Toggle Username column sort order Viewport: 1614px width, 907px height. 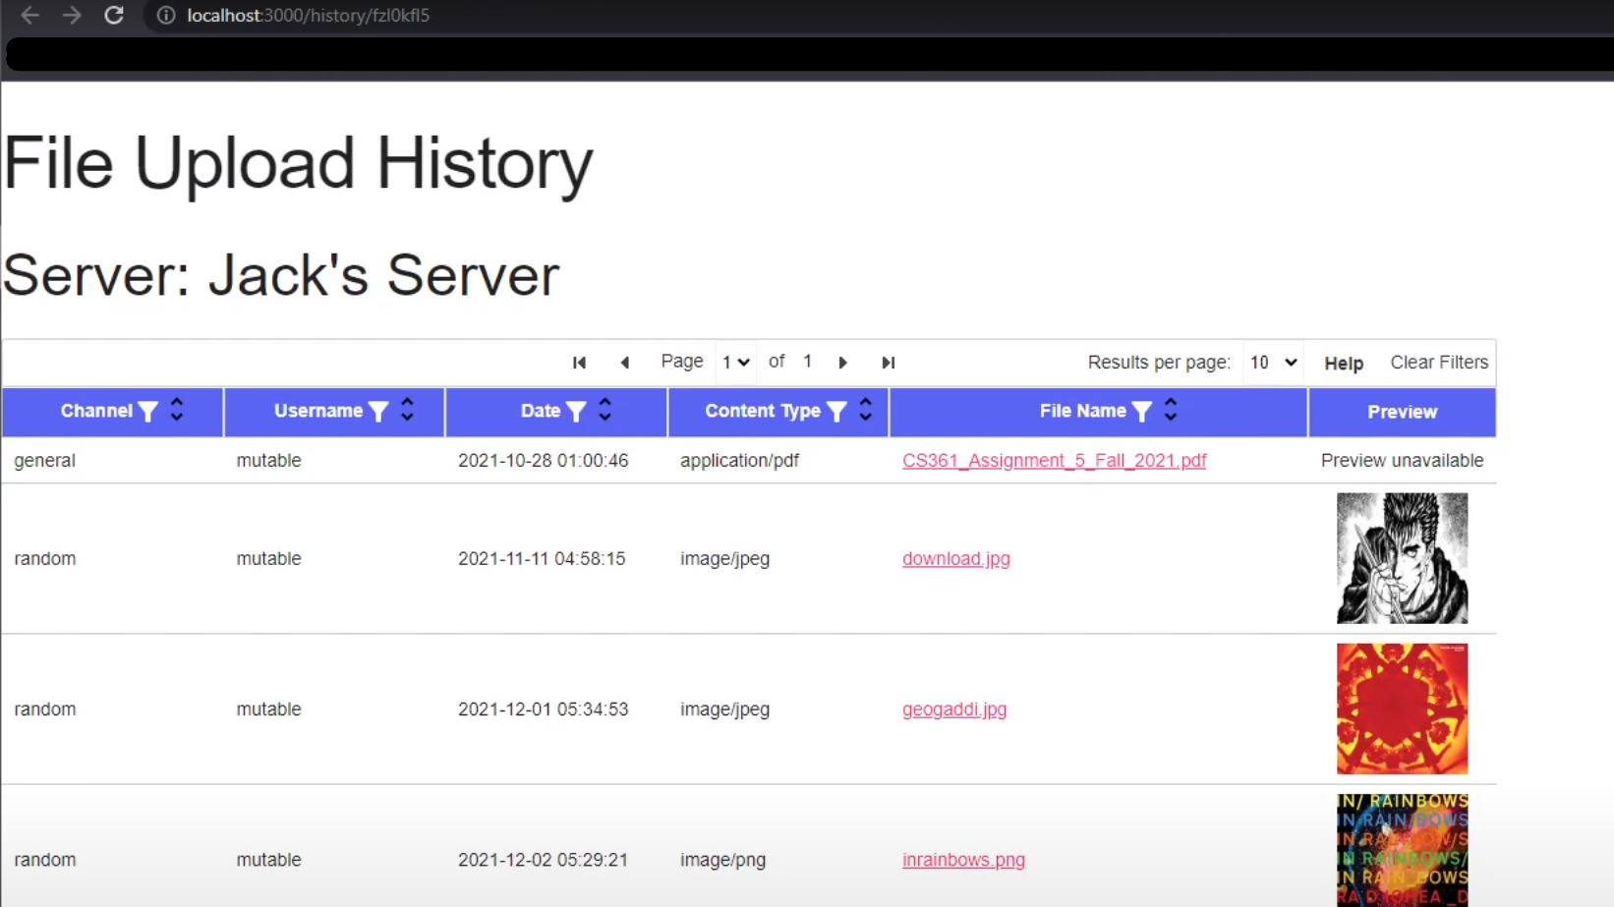pos(406,411)
